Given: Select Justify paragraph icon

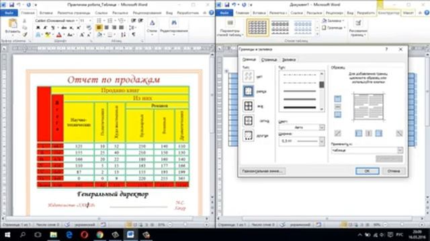Looking at the screenshot, I should 121,27.
